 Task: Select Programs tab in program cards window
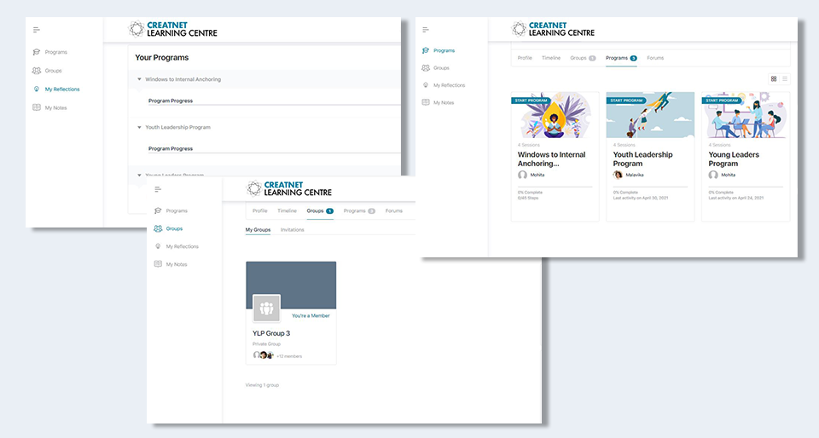pos(621,58)
